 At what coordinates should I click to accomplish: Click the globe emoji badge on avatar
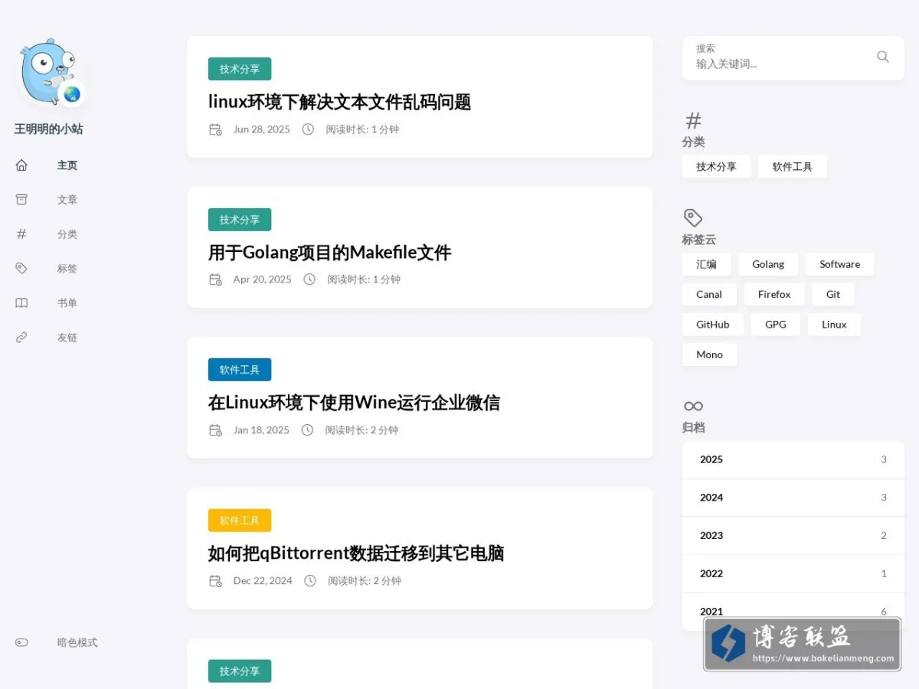click(72, 94)
